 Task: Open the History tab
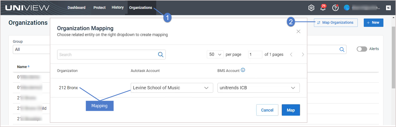[x=118, y=7]
